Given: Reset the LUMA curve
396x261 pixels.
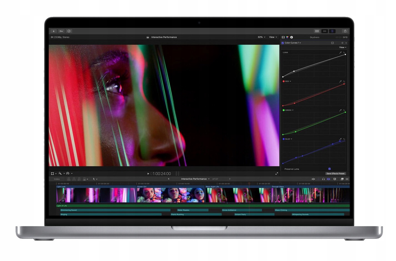Looking at the screenshot, I should (344, 53).
